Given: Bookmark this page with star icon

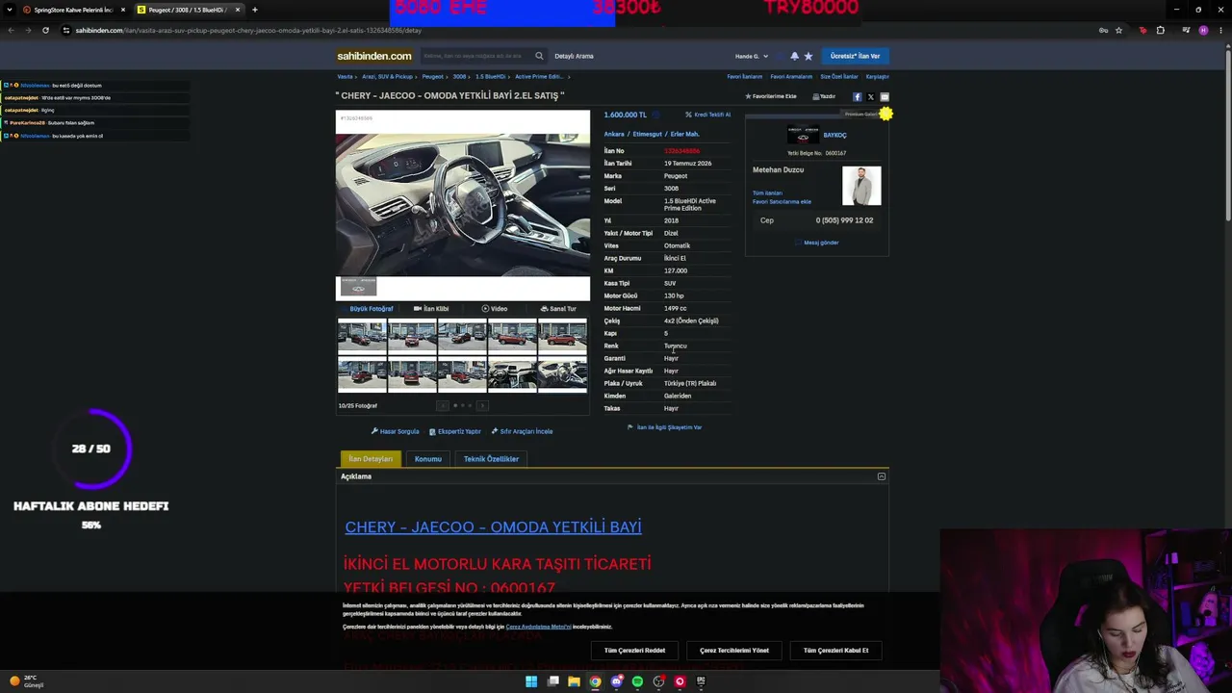Looking at the screenshot, I should (1119, 30).
